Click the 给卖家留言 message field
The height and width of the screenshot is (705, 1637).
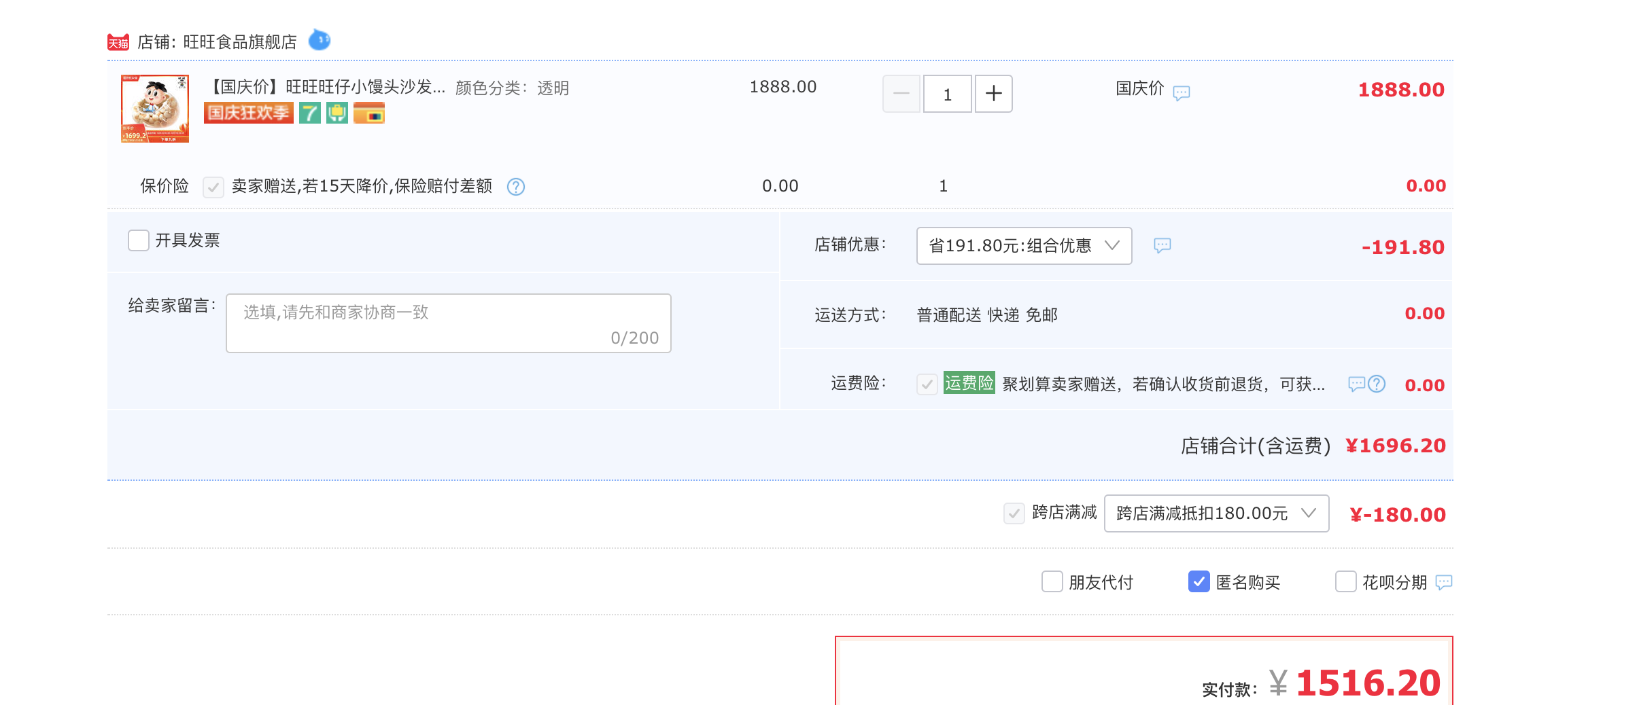(x=449, y=323)
